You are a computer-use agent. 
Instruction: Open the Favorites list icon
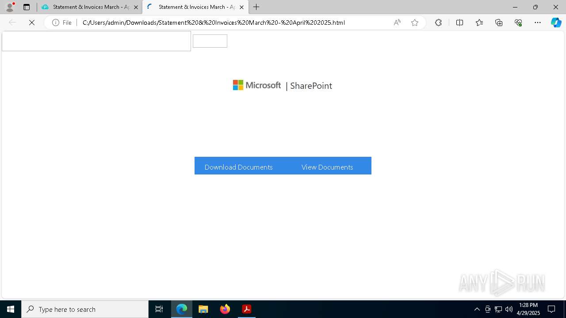(x=479, y=23)
